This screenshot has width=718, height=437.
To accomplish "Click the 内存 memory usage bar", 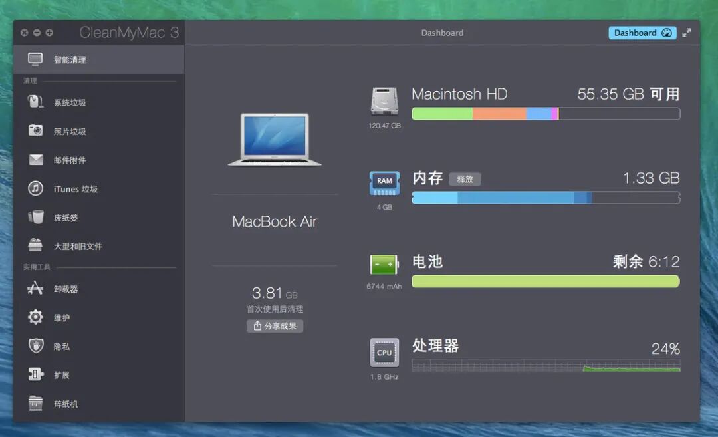I will click(x=546, y=198).
